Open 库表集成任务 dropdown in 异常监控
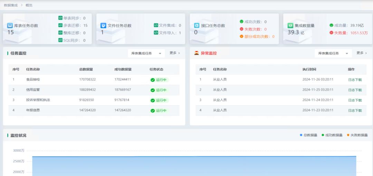This screenshot has width=373, height=176. (333, 53)
